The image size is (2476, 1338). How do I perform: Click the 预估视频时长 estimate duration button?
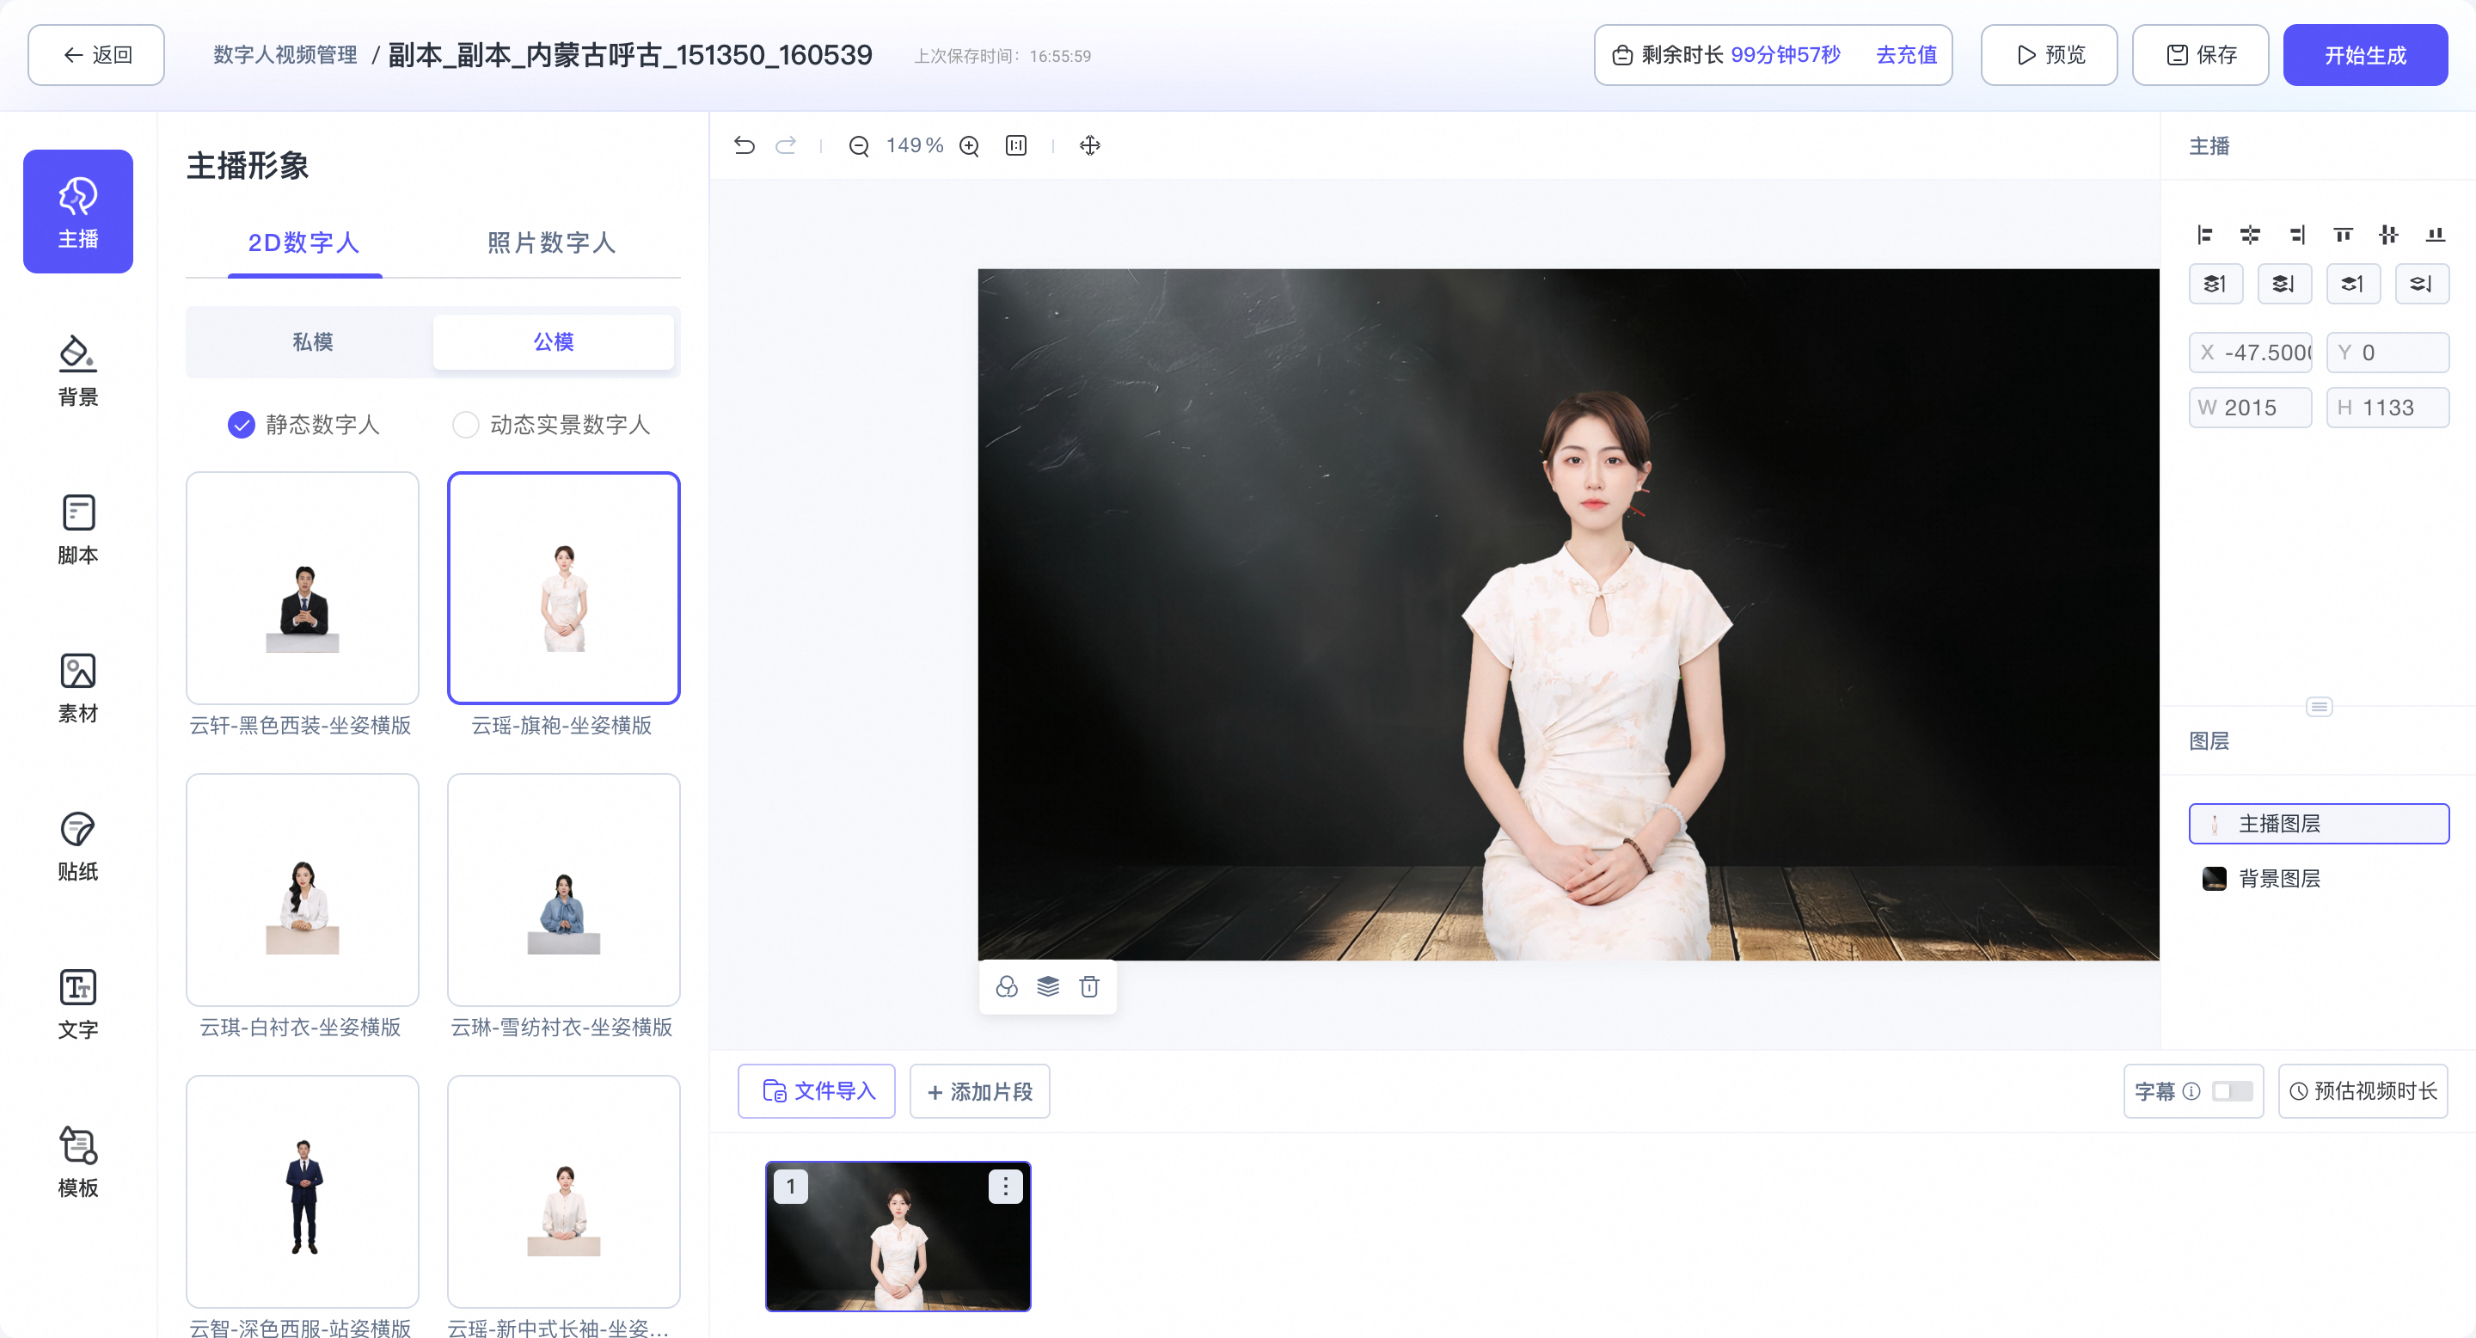click(x=2363, y=1091)
